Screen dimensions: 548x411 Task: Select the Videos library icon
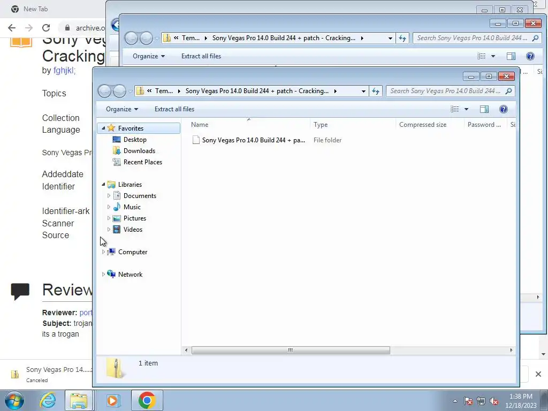tap(117, 229)
